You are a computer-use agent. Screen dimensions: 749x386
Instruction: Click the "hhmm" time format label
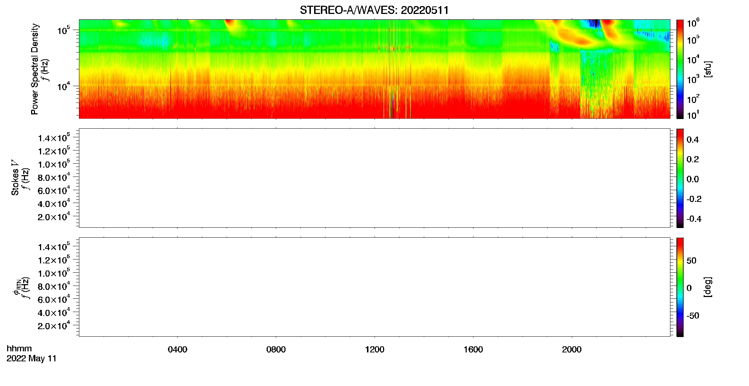[x=19, y=348]
